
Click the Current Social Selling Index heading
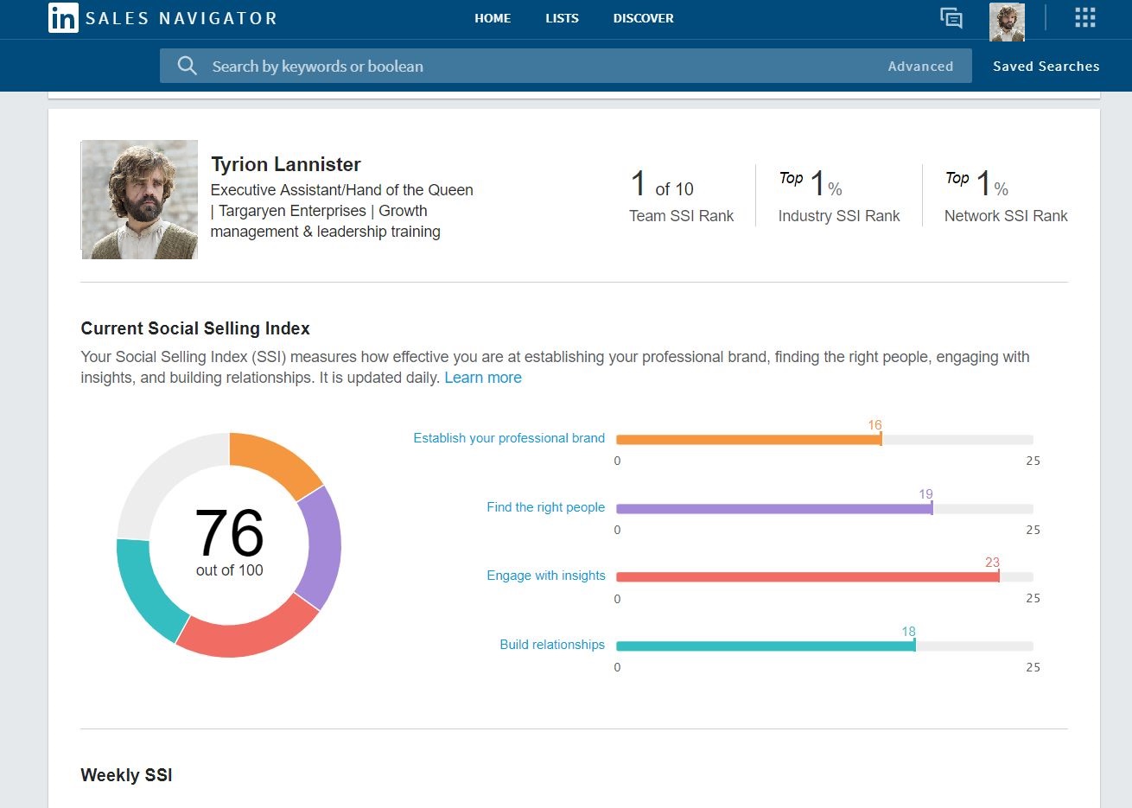pos(195,328)
